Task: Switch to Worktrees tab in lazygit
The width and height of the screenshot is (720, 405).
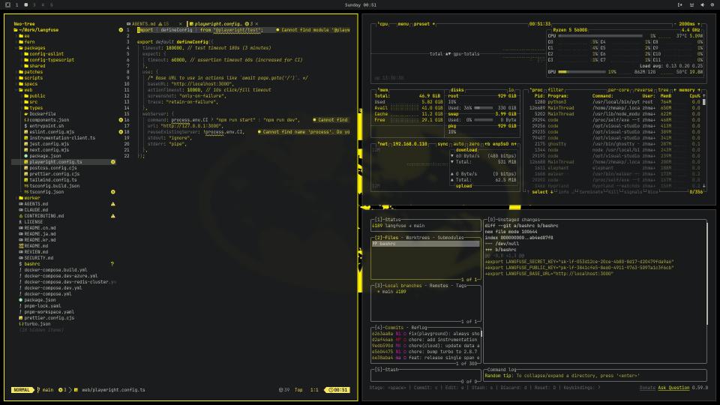Action: pos(416,238)
